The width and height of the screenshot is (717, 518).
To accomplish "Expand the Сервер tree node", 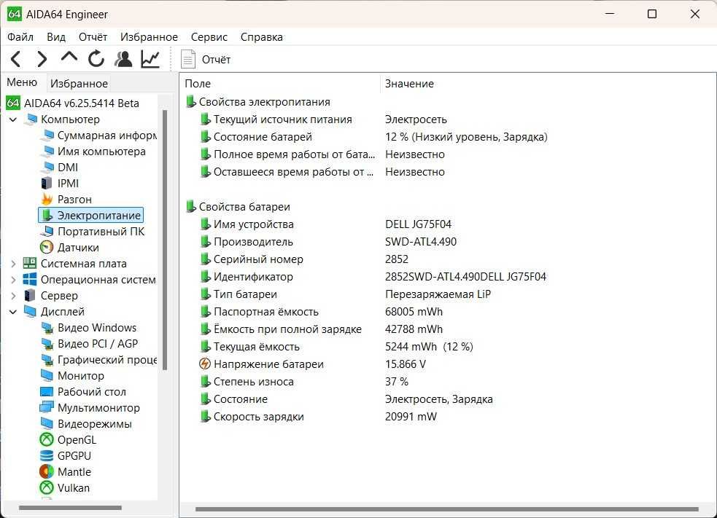I will (x=13, y=296).
